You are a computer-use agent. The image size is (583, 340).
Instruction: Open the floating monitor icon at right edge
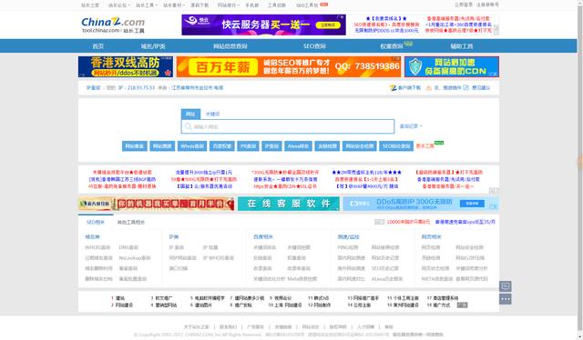click(505, 286)
